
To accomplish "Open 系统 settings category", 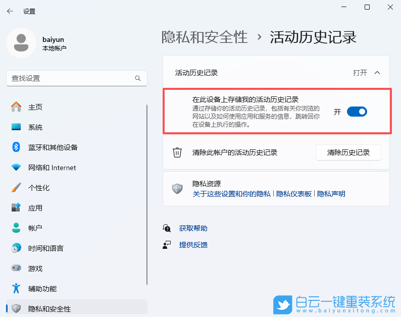I will click(76, 127).
